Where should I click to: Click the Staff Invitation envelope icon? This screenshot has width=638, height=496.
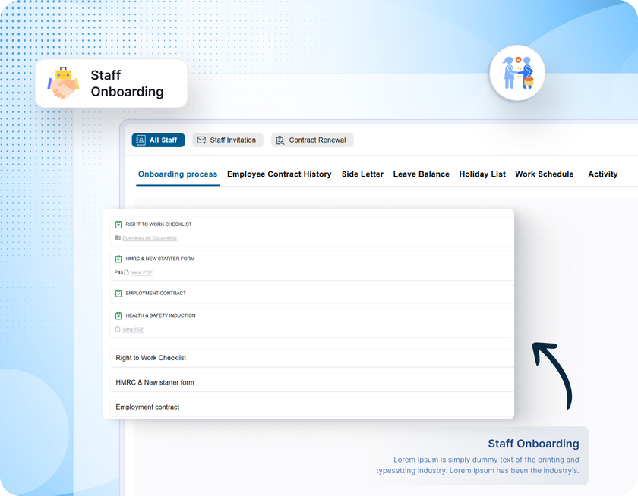pyautogui.click(x=201, y=140)
